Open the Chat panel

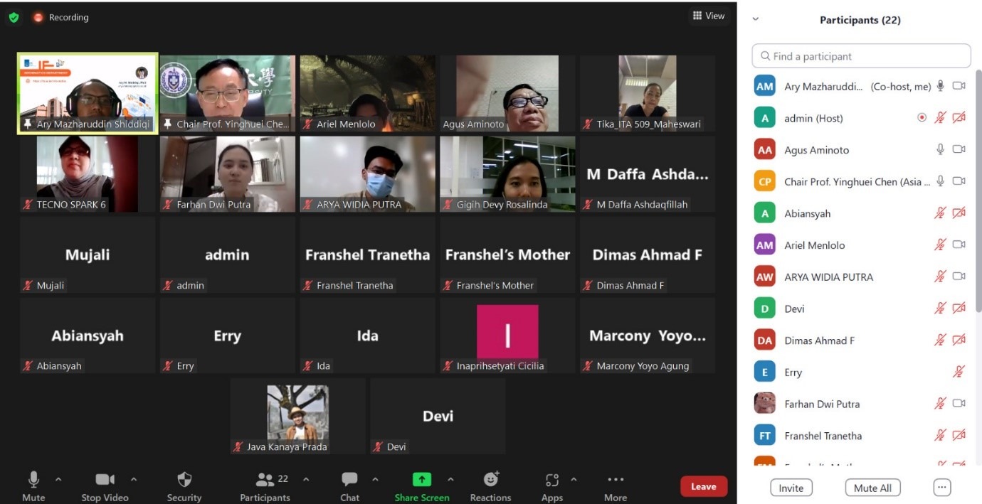349,480
